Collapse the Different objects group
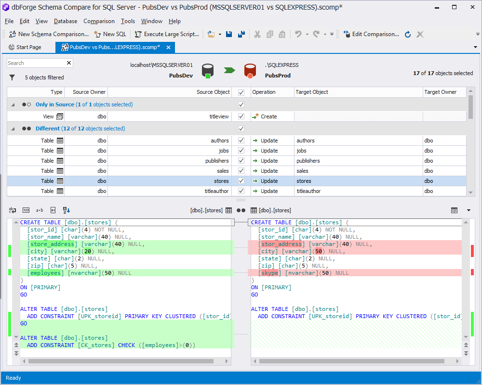 (x=13, y=128)
